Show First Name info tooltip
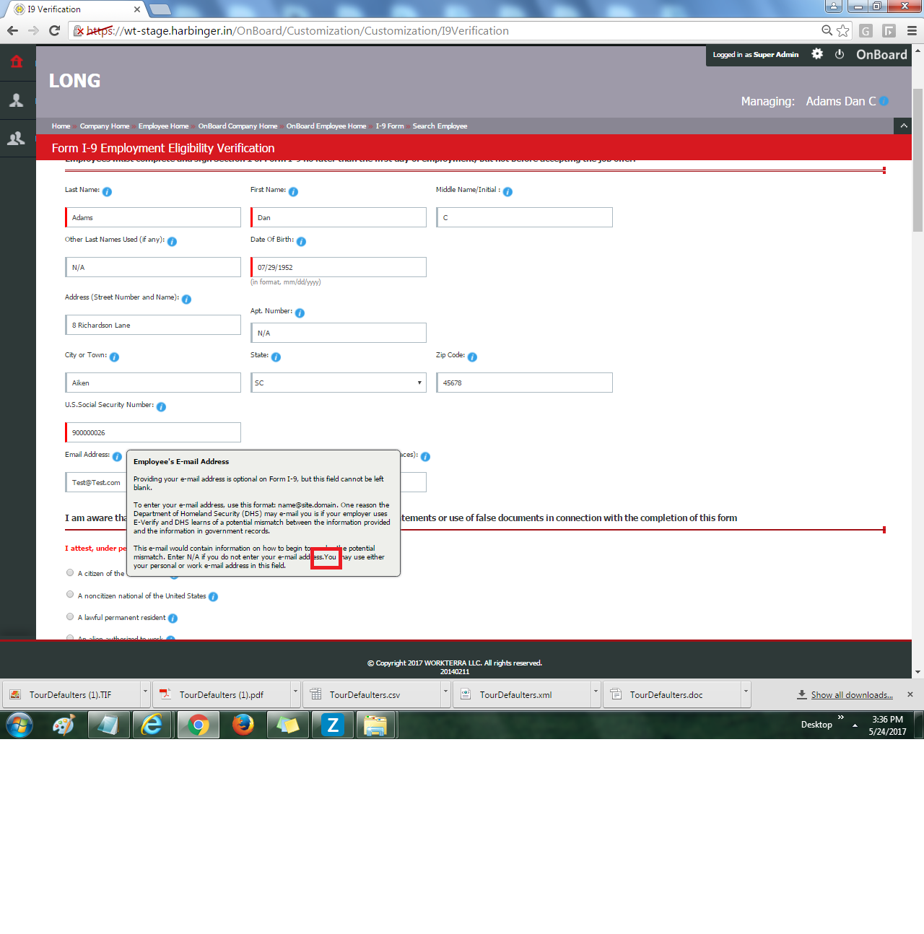The height and width of the screenshot is (934, 924). (293, 192)
